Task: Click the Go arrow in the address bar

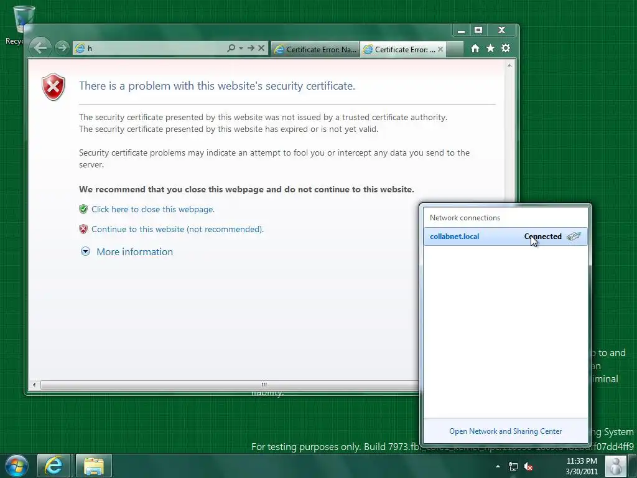Action: click(251, 48)
